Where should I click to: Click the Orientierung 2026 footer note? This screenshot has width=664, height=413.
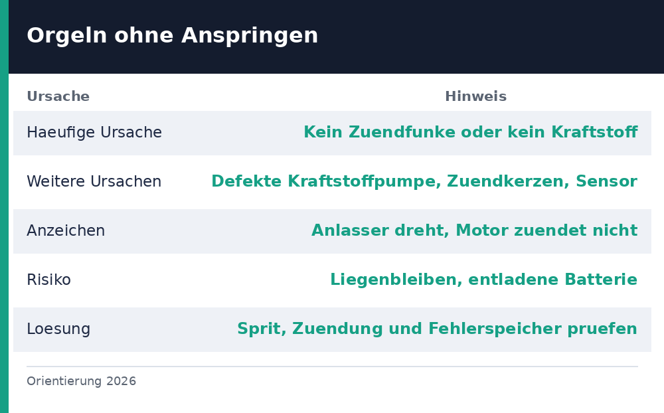(x=81, y=381)
